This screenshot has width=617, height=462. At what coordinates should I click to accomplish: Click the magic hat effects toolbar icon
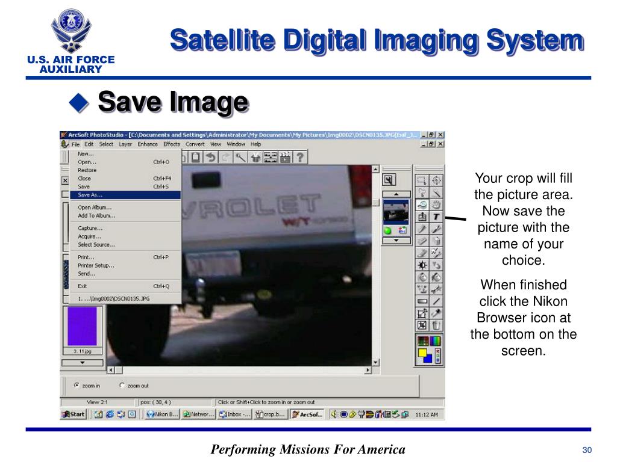coord(255,158)
